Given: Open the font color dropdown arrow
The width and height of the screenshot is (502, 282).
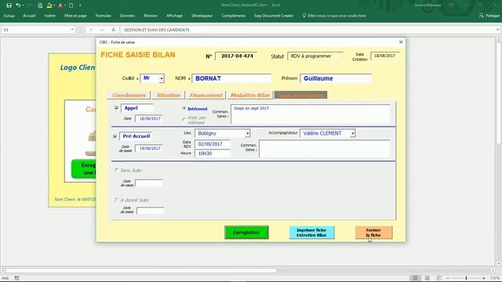Looking at the screenshot, I should (x=65, y=5).
